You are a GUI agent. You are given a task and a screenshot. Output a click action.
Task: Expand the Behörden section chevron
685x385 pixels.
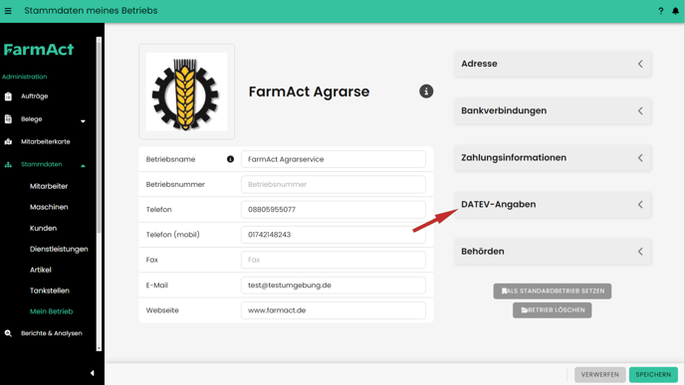point(640,252)
